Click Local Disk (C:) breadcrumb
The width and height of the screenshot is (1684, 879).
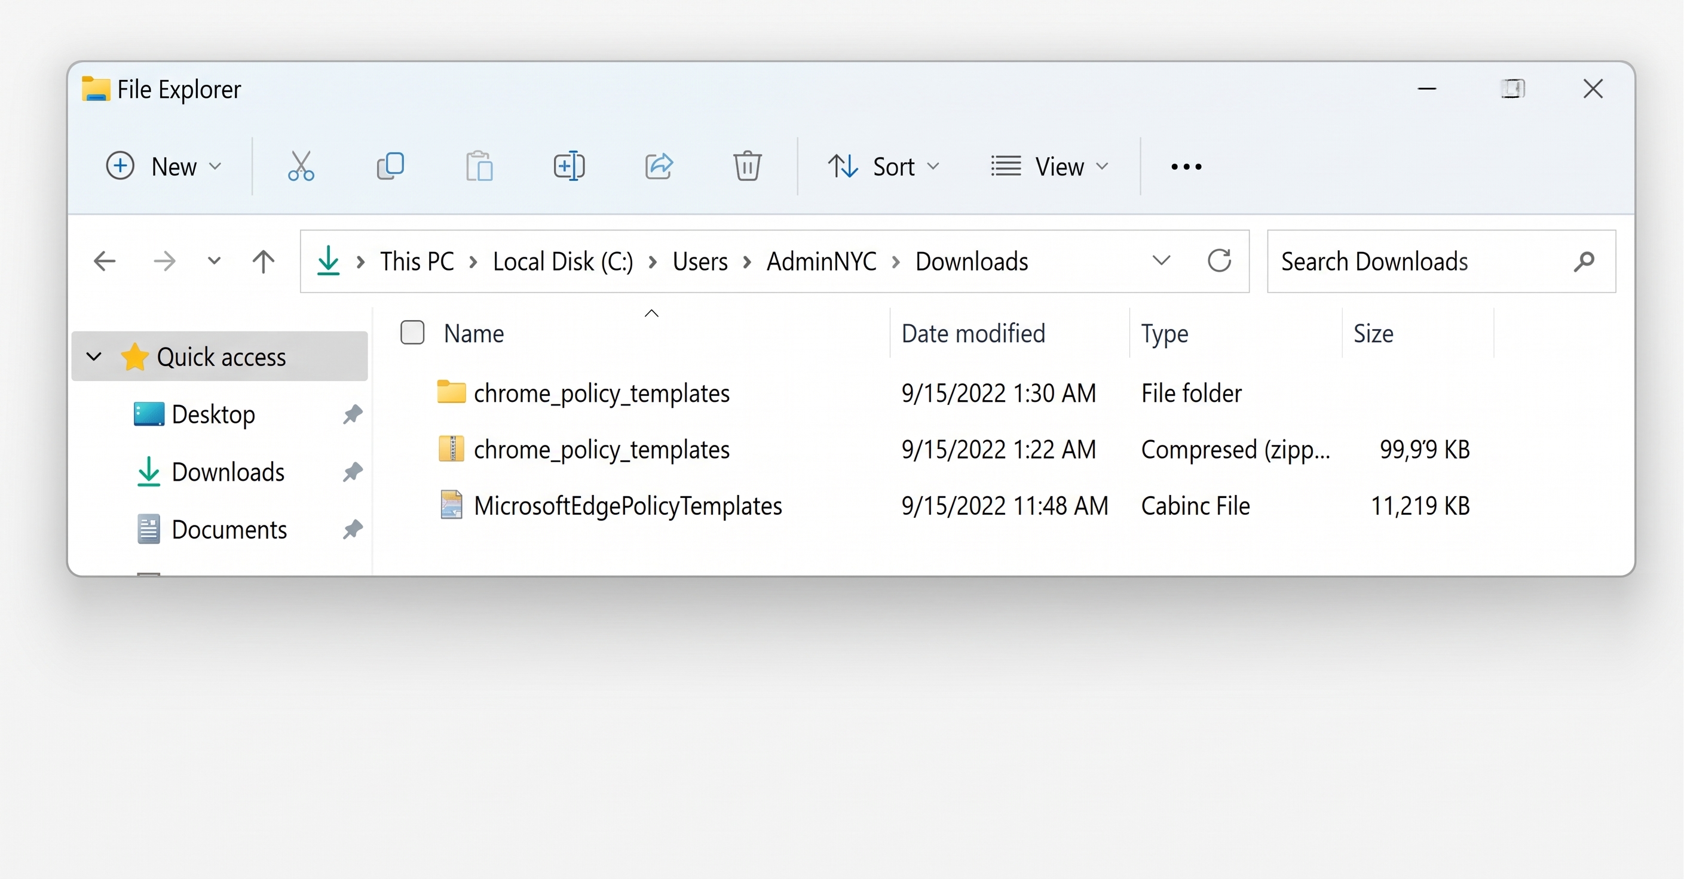pos(563,261)
